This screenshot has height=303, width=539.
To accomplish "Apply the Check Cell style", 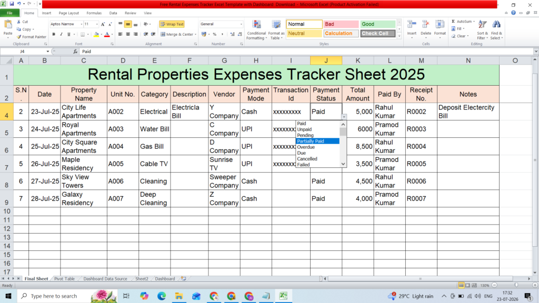I will (378, 33).
